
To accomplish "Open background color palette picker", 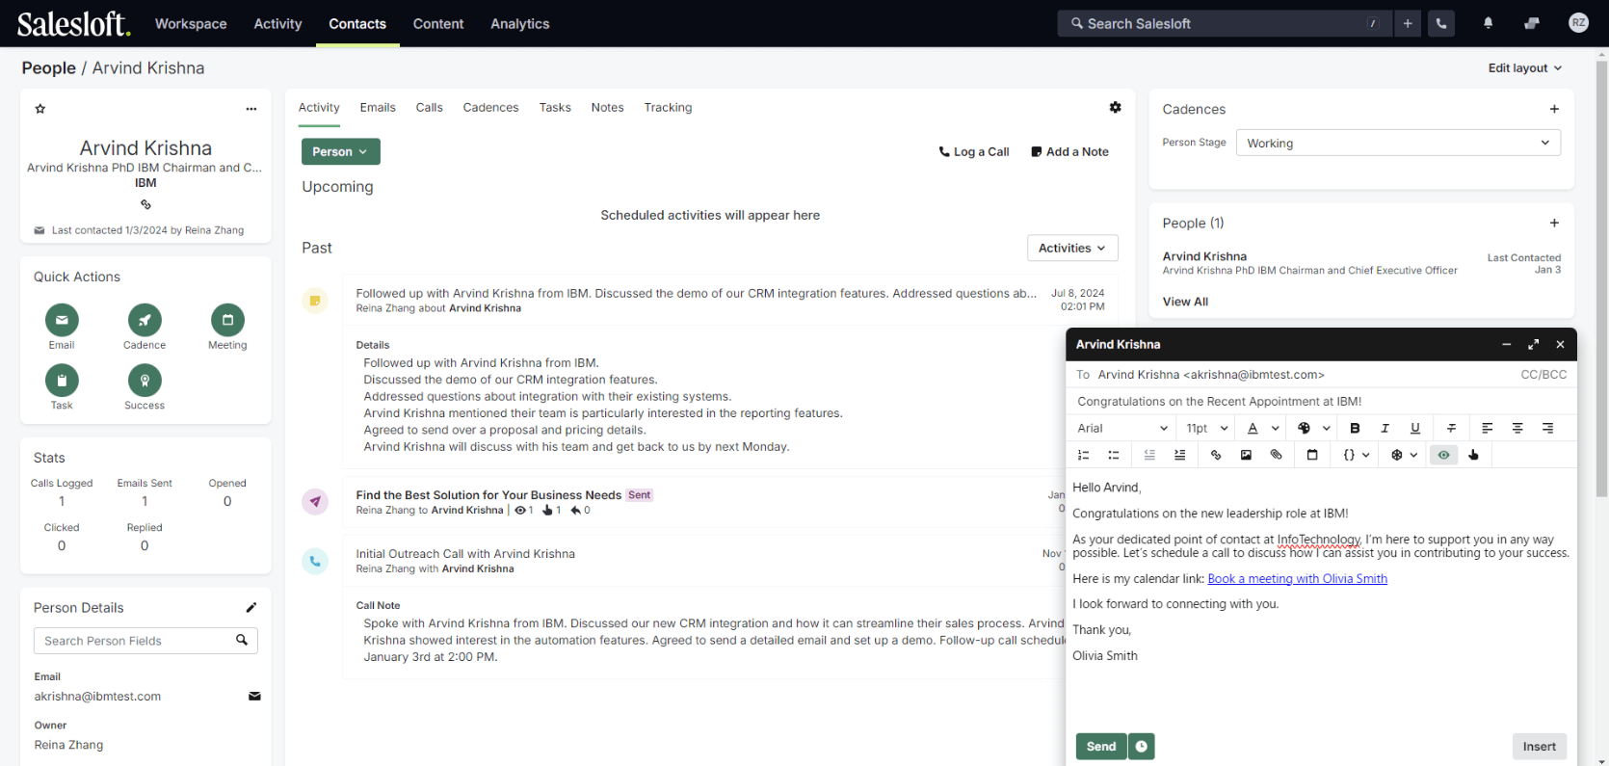I will [x=1304, y=428].
